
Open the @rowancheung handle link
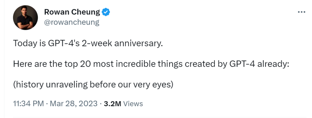click(x=71, y=22)
